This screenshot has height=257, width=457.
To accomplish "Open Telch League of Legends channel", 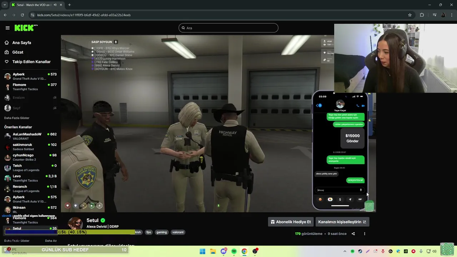I will coord(30,168).
